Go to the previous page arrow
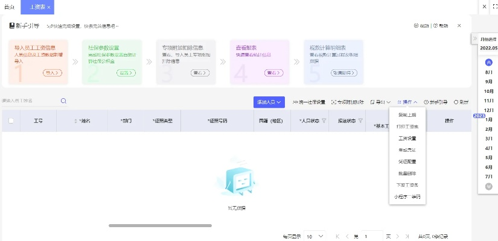Image resolution: width=498 pixels, height=241 pixels. click(347, 237)
